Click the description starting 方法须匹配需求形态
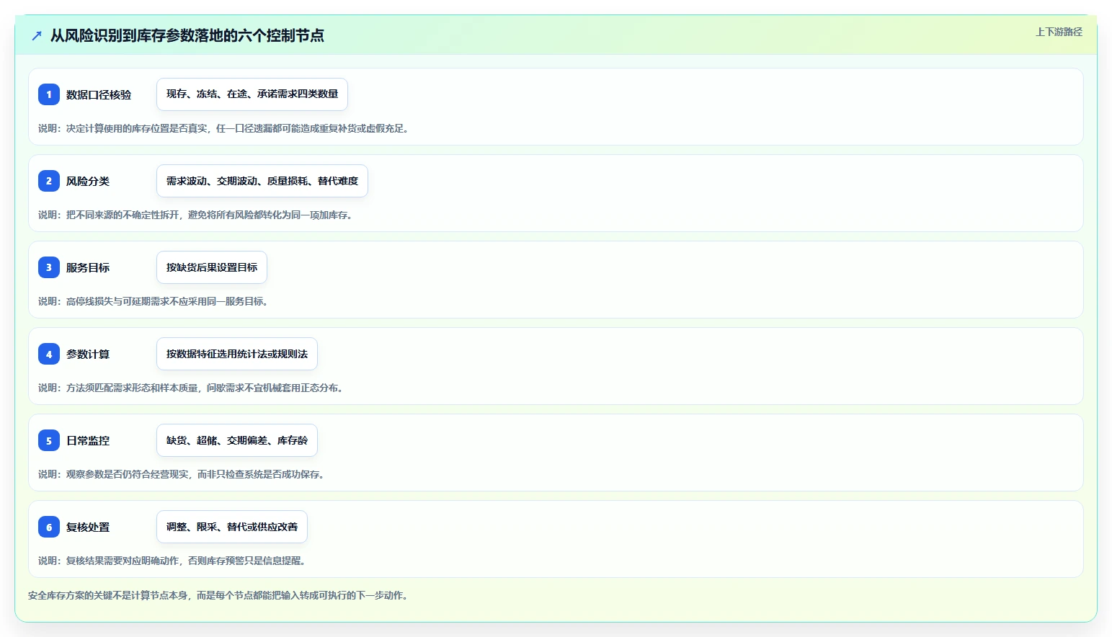 192,388
